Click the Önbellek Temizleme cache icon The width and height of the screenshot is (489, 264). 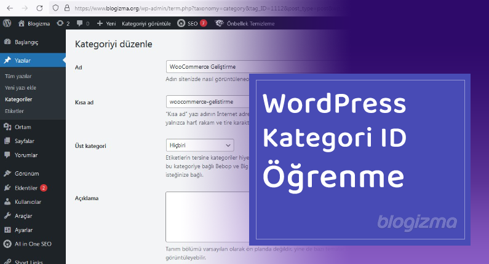219,23
